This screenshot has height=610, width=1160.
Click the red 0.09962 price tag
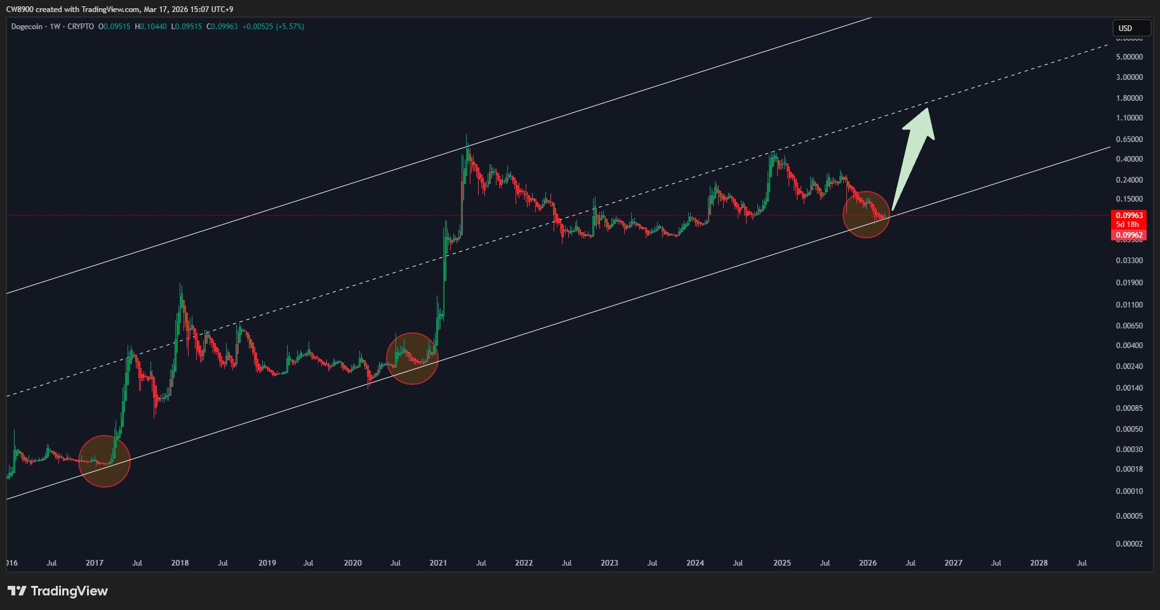[1130, 235]
